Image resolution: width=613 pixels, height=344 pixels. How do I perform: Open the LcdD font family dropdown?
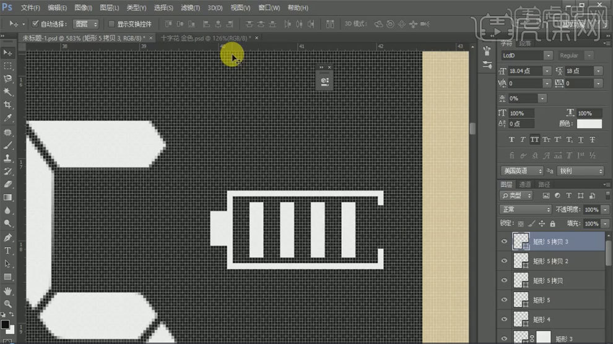tap(549, 56)
